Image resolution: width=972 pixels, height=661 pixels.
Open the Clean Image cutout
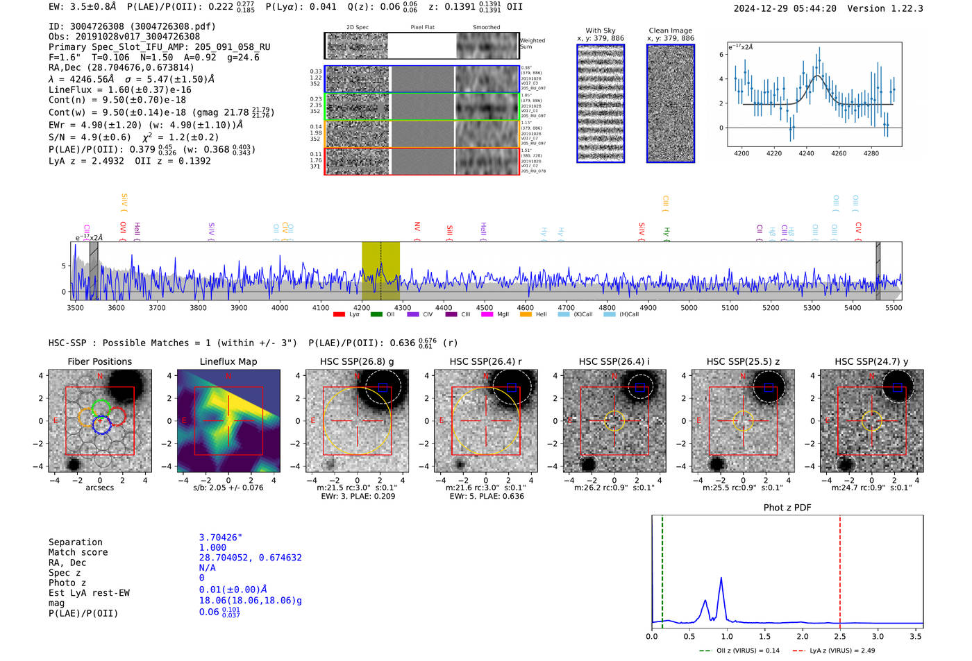pos(671,103)
